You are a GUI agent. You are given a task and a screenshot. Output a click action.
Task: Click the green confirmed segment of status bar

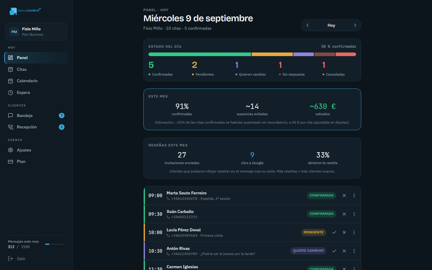pyautogui.click(x=200, y=54)
